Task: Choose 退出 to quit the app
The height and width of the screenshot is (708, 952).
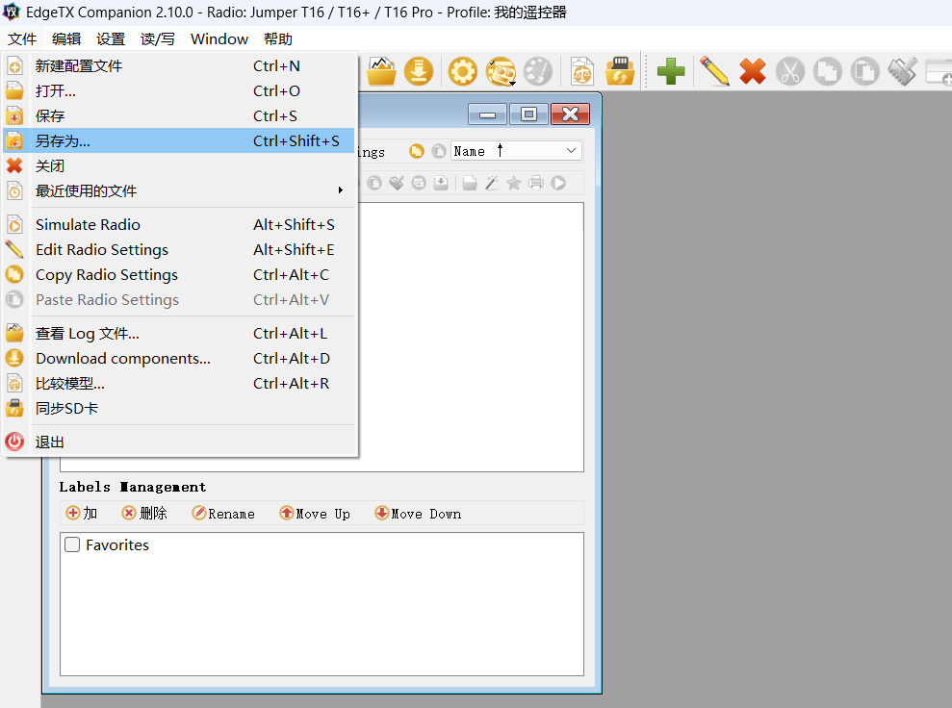Action: tap(179, 442)
